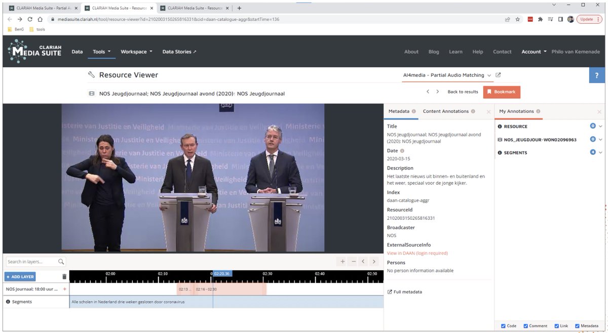The height and width of the screenshot is (333, 608).
Task: Close the Metadata panel with the X
Action: 488,112
